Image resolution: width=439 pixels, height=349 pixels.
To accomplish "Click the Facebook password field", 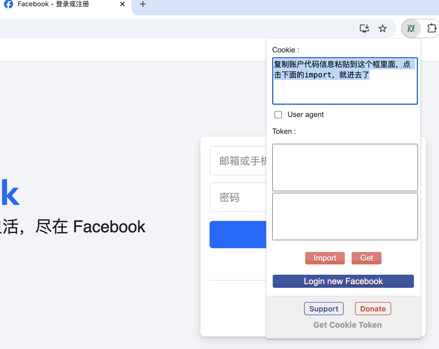I will point(238,197).
